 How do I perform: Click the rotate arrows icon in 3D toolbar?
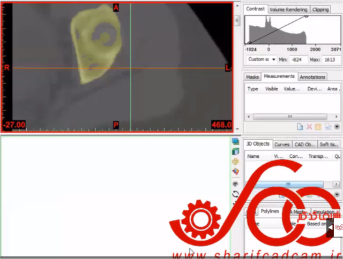(x=235, y=194)
